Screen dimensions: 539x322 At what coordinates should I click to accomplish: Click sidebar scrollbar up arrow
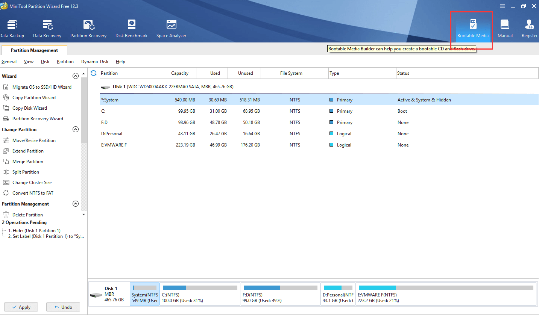[84, 74]
